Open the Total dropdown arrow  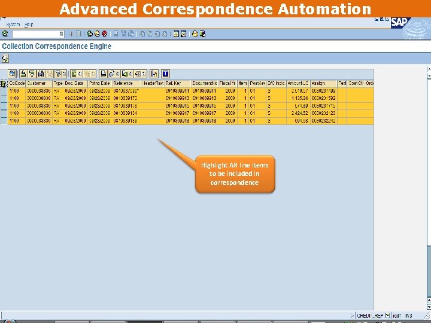[80, 74]
